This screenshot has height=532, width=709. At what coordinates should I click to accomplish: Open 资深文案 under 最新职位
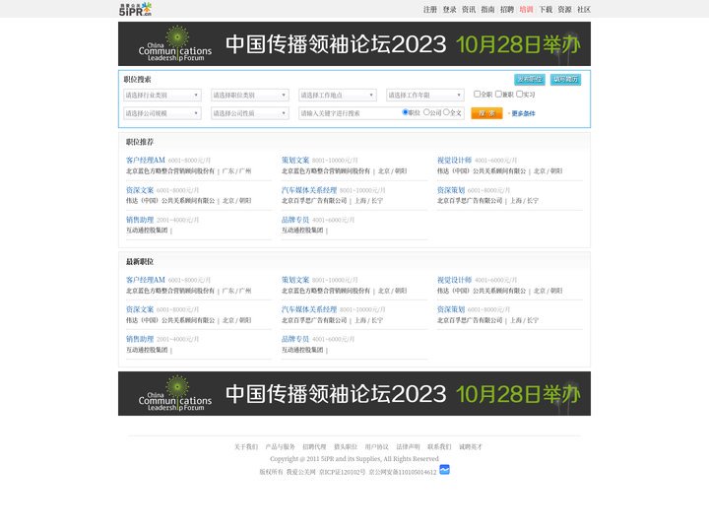click(x=140, y=309)
